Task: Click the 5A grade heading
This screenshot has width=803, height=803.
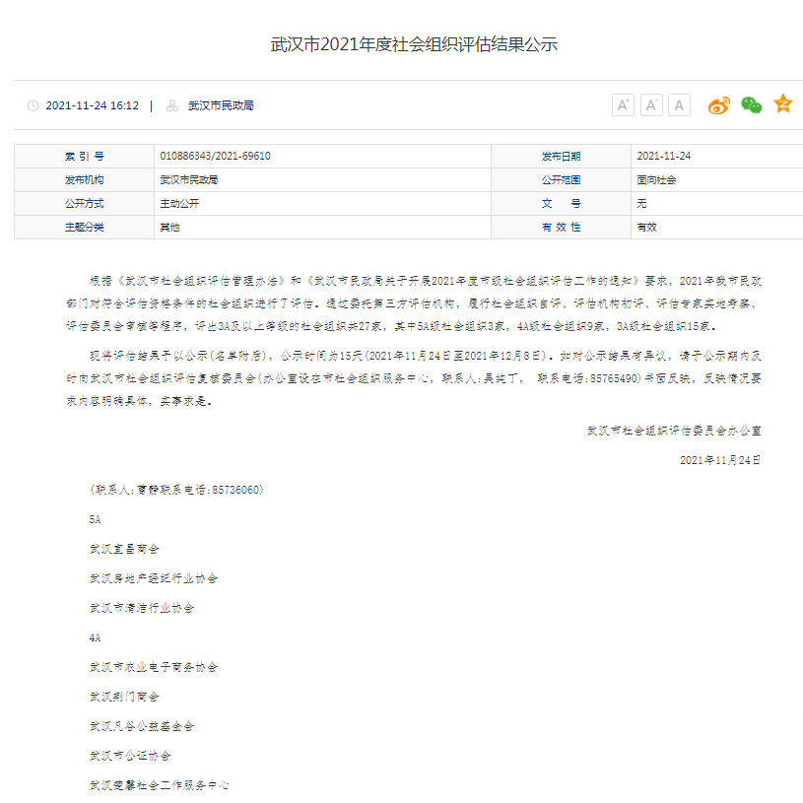Action: coord(95,519)
